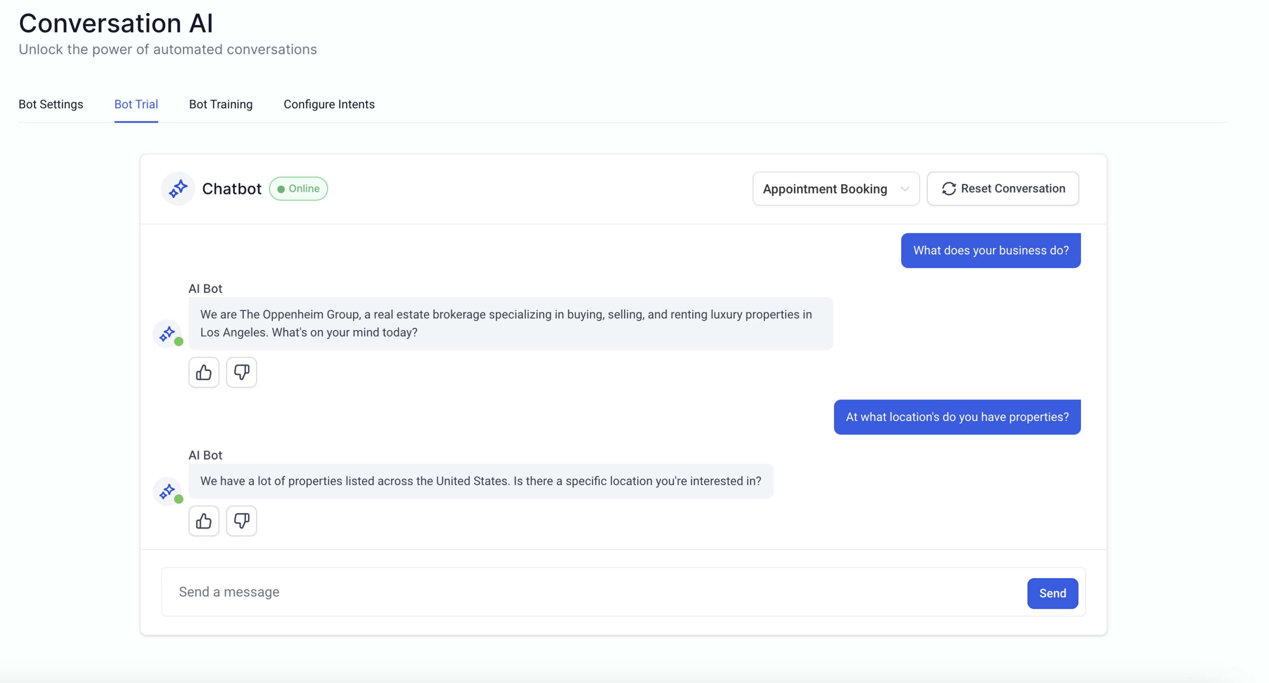Click the Conversation AI page heading

(116, 23)
